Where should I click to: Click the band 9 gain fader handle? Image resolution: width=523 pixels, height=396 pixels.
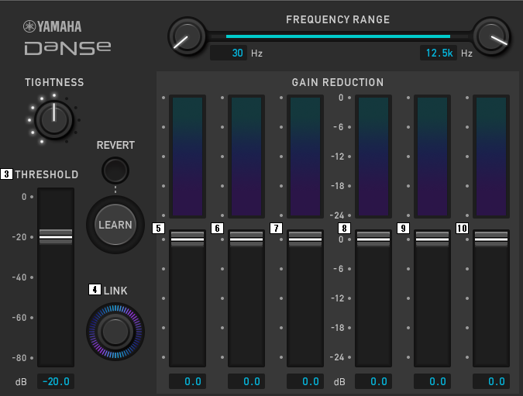point(432,239)
